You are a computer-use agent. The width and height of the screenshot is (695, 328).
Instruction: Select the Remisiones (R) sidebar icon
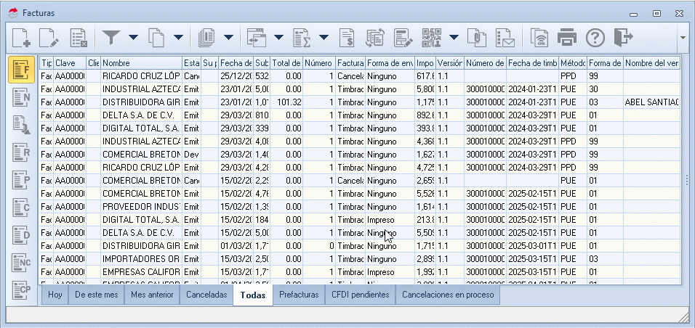click(23, 153)
